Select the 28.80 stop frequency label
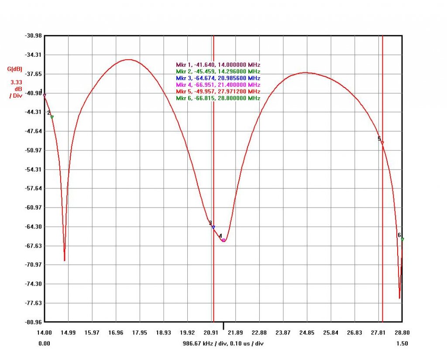447x358 pixels. tap(402, 333)
